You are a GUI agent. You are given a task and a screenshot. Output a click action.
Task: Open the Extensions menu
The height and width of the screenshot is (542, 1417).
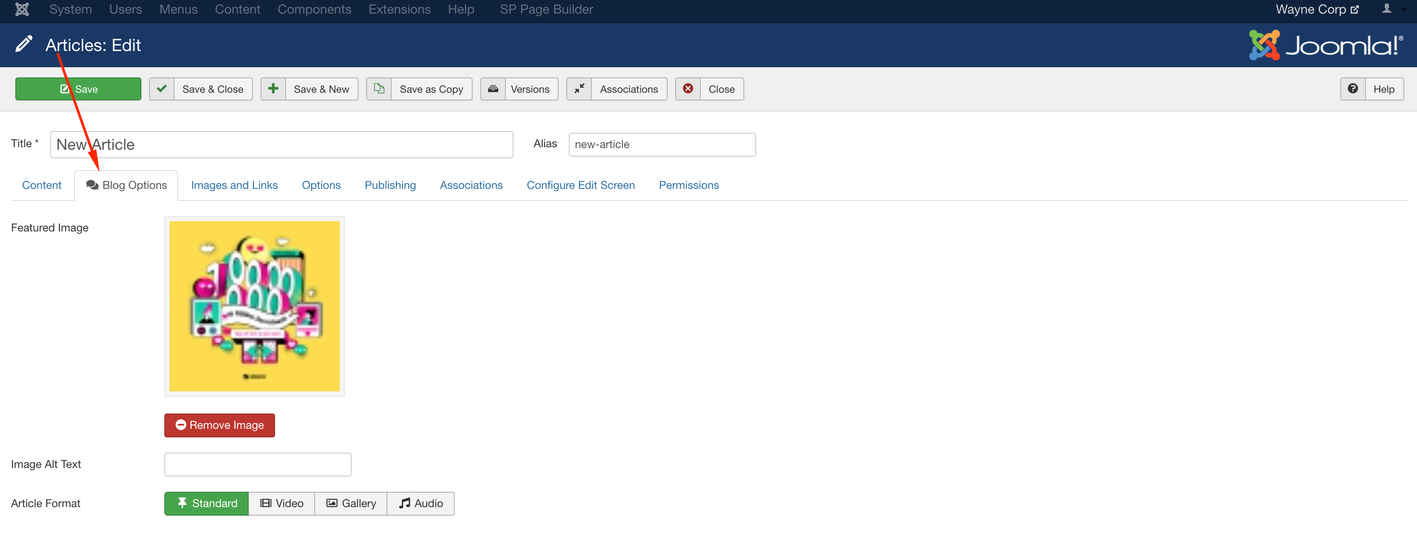click(x=399, y=9)
